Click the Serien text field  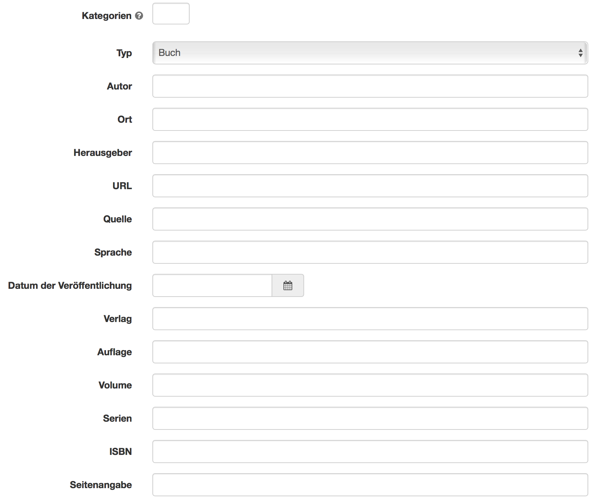pyautogui.click(x=370, y=418)
